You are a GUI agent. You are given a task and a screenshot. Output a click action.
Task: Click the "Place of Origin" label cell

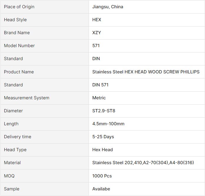(19, 7)
